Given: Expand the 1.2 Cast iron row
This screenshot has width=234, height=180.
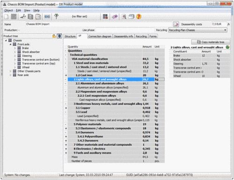Looking at the screenshot, I should tap(66, 75).
